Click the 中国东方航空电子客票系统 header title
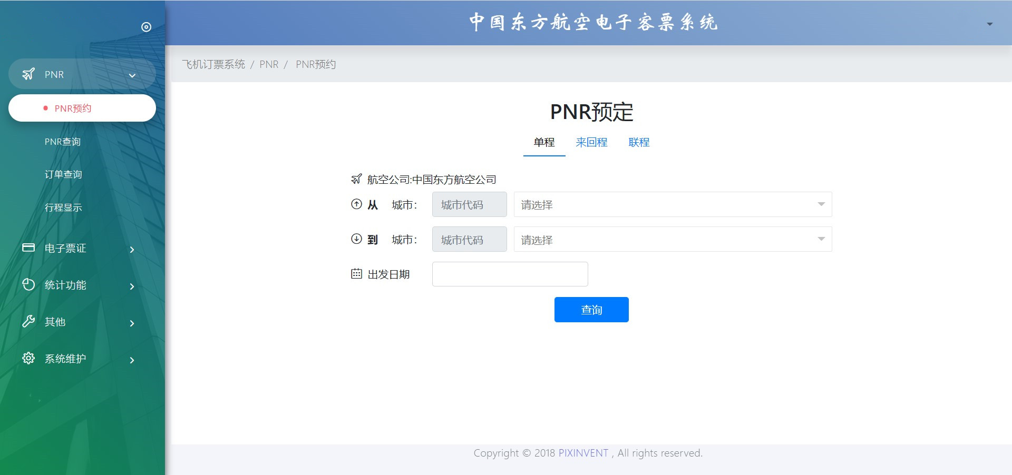The height and width of the screenshot is (475, 1012). (593, 23)
